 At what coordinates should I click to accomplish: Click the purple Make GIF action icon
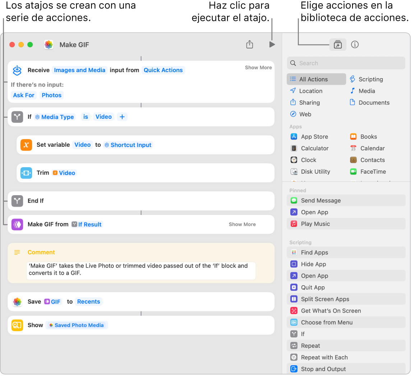coord(17,224)
